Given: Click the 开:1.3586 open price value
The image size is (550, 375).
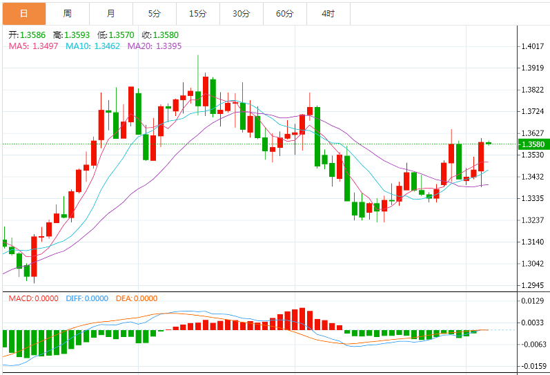Looking at the screenshot, I should [27, 35].
